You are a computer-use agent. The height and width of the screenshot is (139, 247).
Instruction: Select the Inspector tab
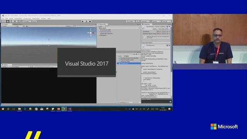click(x=147, y=24)
